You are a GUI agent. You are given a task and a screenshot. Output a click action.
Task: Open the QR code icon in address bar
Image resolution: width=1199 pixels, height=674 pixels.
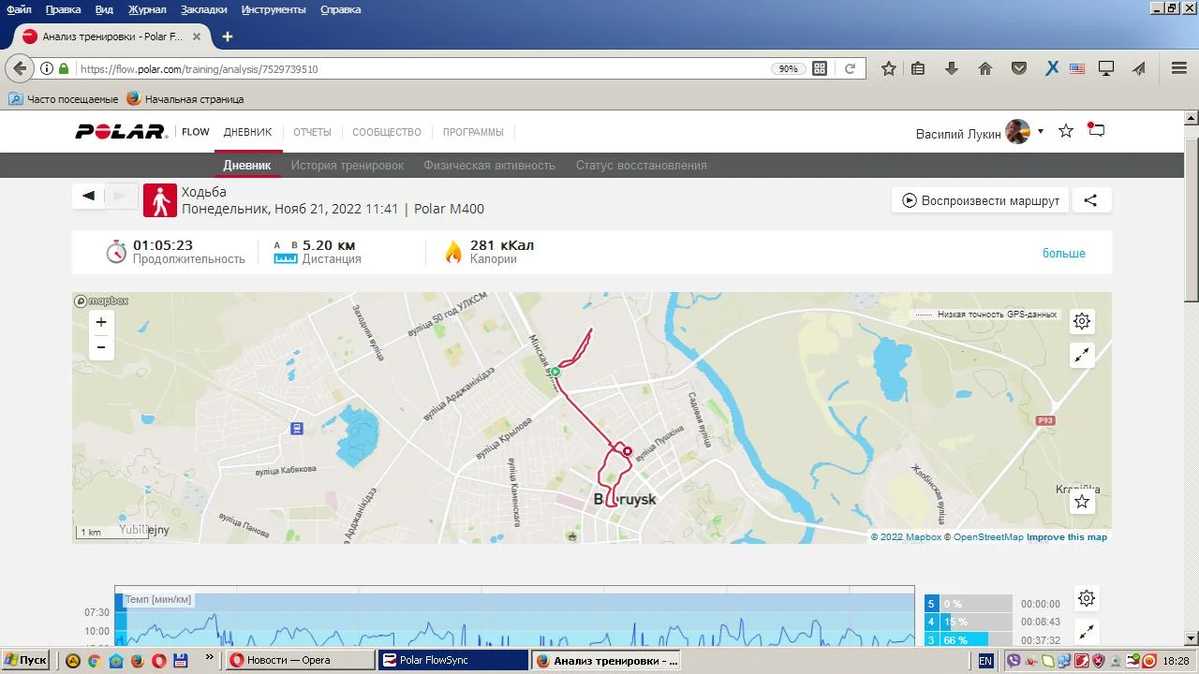click(820, 68)
